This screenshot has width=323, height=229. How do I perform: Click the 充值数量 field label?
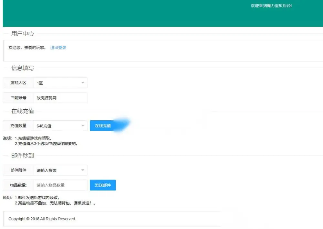[x=18, y=126]
